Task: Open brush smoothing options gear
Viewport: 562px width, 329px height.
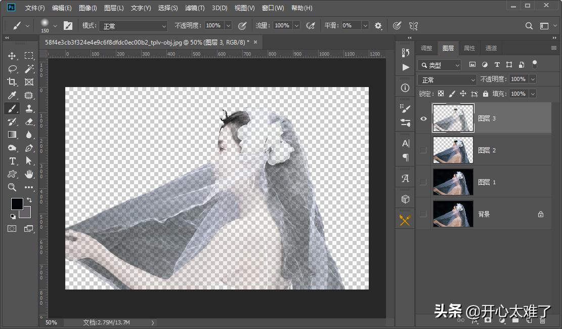Action: coord(378,26)
